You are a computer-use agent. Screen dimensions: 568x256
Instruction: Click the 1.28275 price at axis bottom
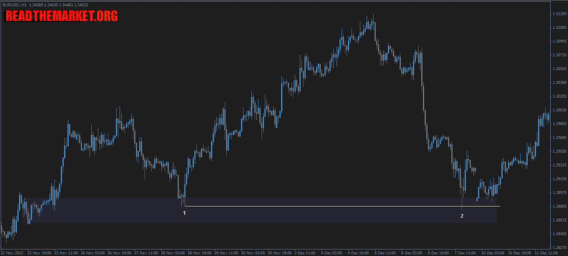coord(559,247)
